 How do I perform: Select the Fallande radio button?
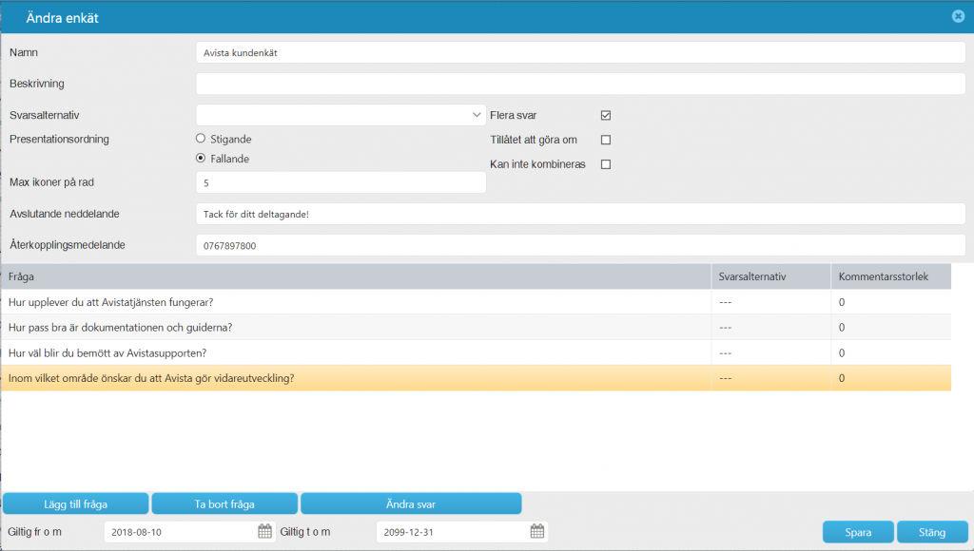click(x=201, y=159)
